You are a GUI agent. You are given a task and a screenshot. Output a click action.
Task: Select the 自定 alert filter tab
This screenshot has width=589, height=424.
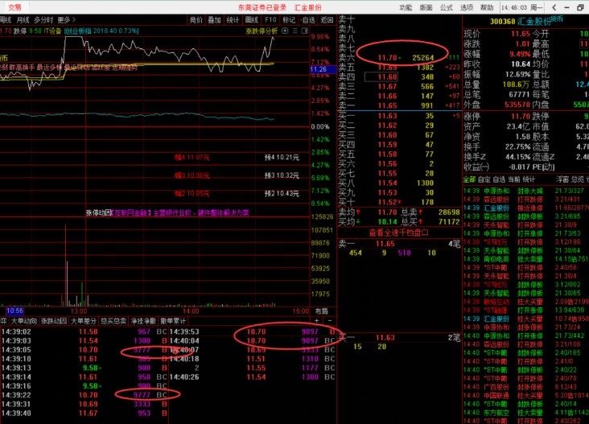[484, 180]
